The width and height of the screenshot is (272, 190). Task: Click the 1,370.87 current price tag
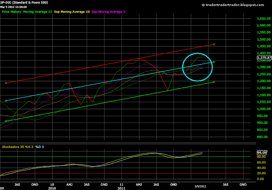[x=264, y=58]
